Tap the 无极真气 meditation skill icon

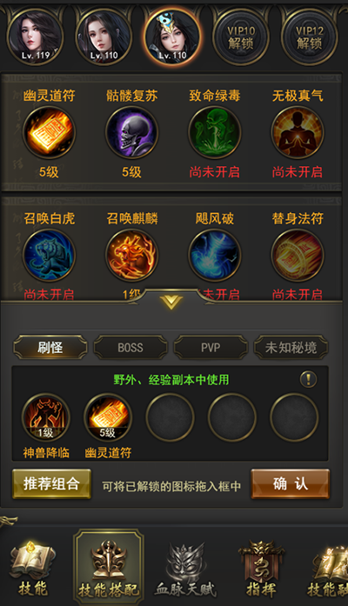(298, 132)
